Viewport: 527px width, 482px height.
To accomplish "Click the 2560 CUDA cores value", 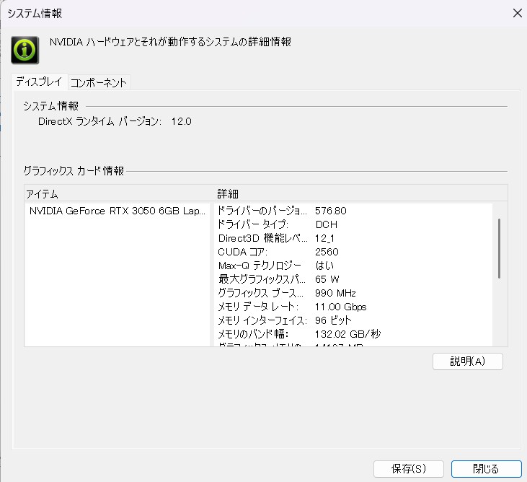I will click(x=327, y=252).
